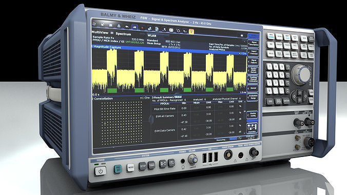
Task: Click the headphone jack socket
Action: point(183,161)
